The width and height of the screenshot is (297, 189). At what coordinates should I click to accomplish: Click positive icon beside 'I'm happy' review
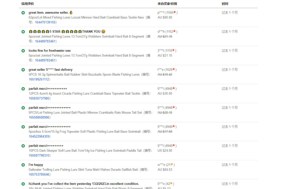click(x=23, y=165)
